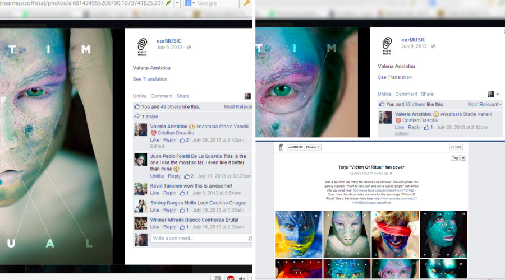The height and width of the screenshot is (280, 505).
Task: Click the earMUSIC logo in top-right post
Action: [x=387, y=46]
